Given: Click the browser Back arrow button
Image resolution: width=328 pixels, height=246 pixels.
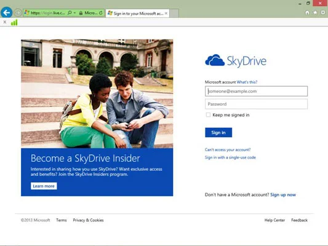Looking at the screenshot, I should (7, 12).
